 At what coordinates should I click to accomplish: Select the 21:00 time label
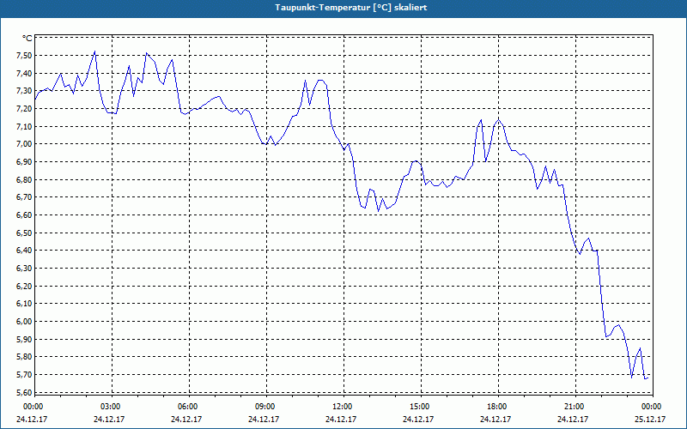574,407
